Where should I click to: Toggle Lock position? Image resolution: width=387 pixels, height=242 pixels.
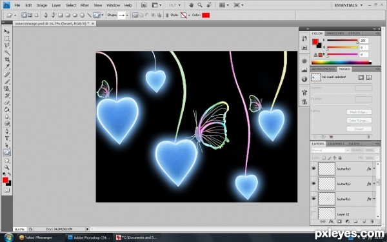tap(335, 158)
